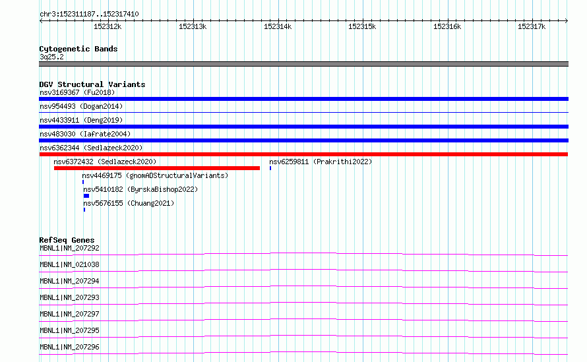
Task: Open variant nsv5676155 (Chuang2021) label
Action: tap(129, 203)
